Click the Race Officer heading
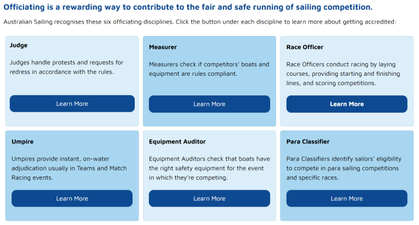The image size is (419, 225). pyautogui.click(x=305, y=47)
